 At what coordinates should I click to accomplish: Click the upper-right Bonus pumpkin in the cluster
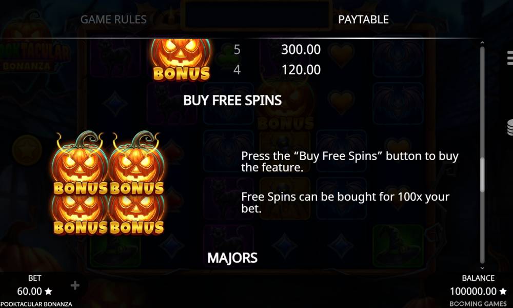click(137, 163)
